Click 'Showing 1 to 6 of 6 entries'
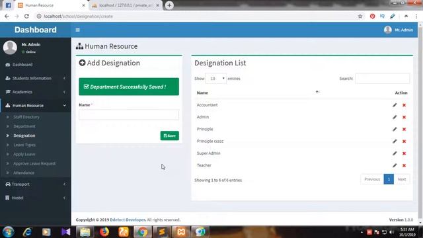Image resolution: width=423 pixels, height=238 pixels. [x=218, y=180]
